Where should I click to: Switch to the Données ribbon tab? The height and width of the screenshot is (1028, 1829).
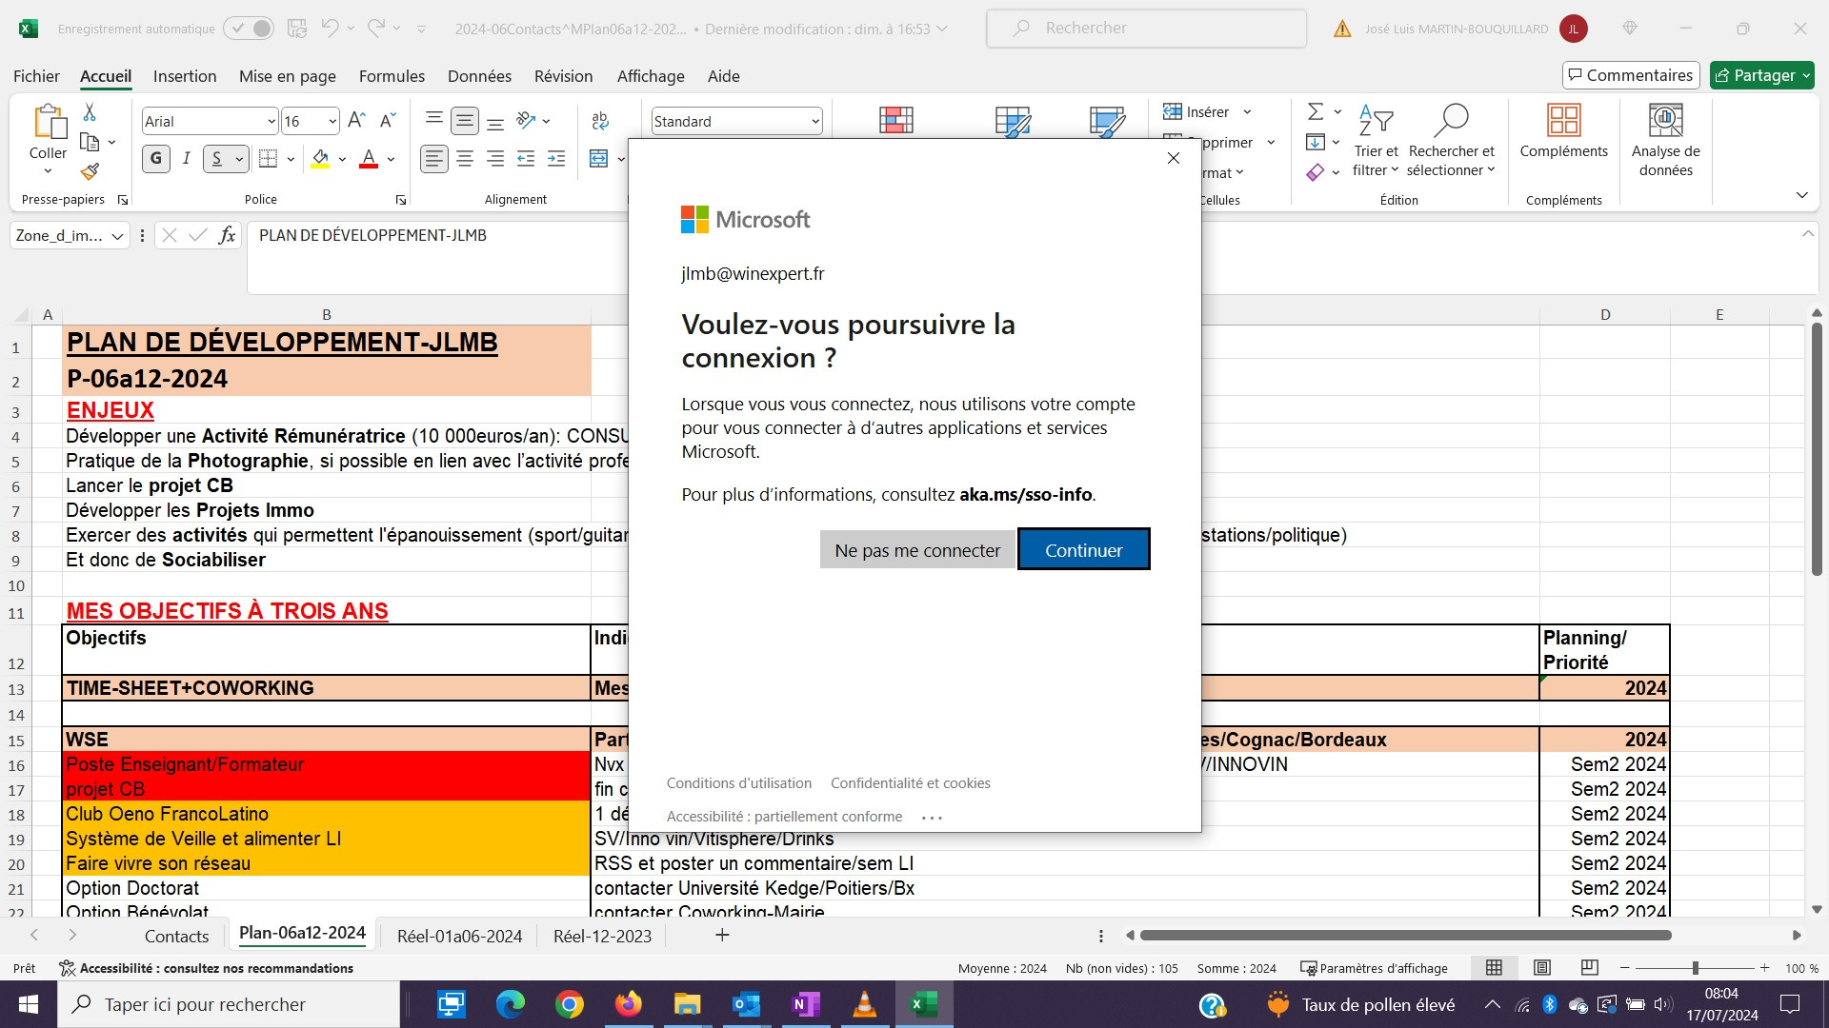click(x=479, y=76)
